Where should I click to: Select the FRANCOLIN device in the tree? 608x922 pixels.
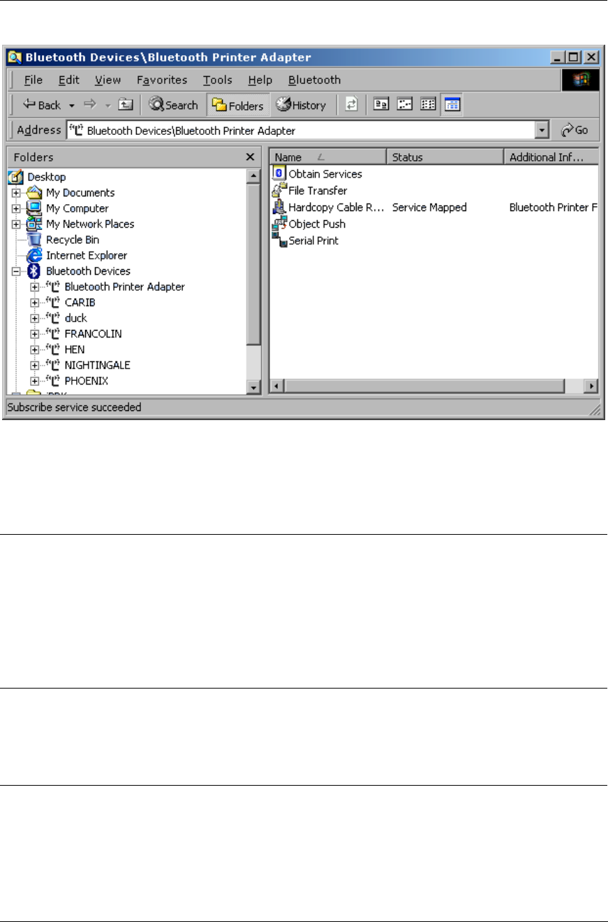(93, 333)
